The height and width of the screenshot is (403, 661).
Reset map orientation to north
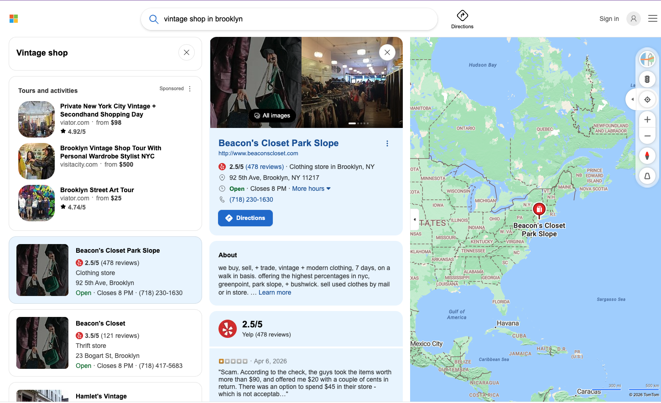tap(647, 156)
